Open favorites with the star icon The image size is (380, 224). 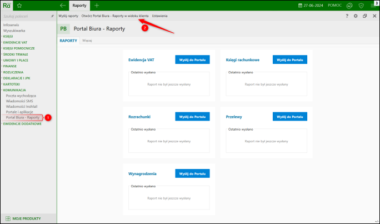[19, 6]
